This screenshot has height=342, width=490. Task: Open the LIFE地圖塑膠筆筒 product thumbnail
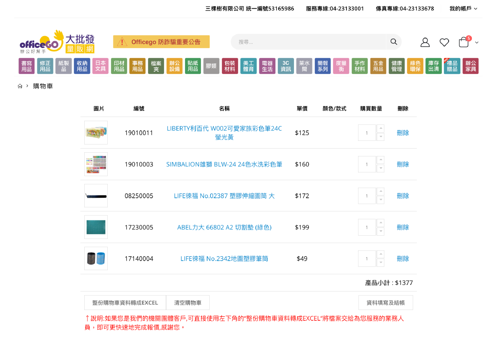(x=96, y=259)
